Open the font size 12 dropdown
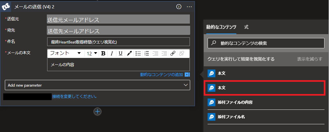This screenshot has height=132, width=329. coord(92,53)
